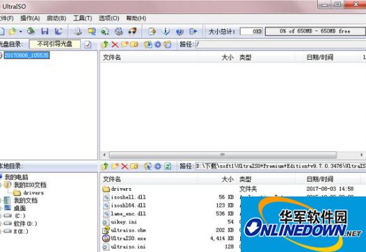Go up one level in image pane

pos(105,44)
